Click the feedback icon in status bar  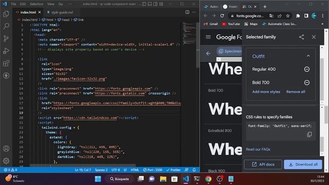coord(187,170)
